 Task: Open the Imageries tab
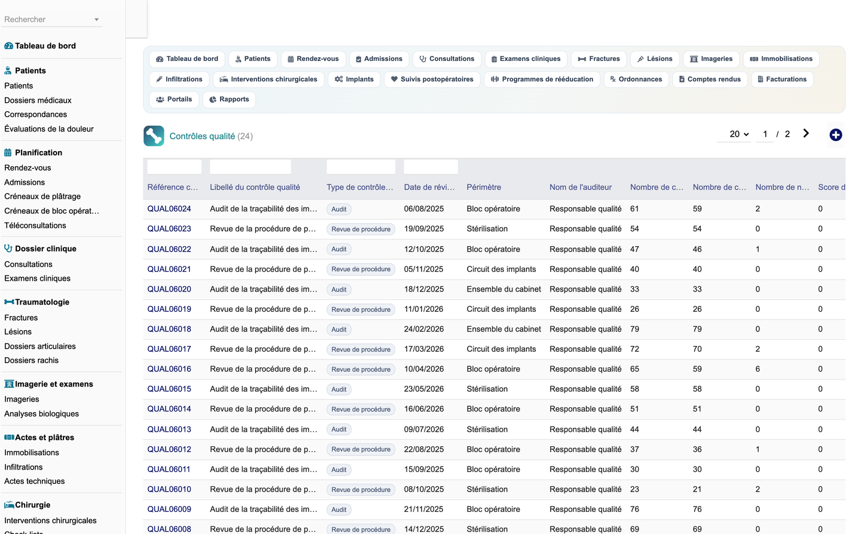click(711, 59)
